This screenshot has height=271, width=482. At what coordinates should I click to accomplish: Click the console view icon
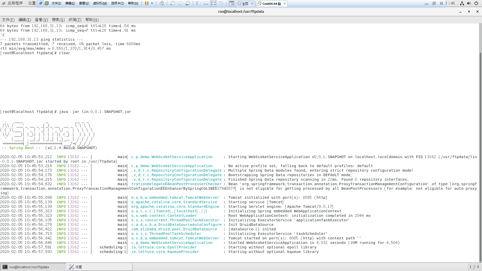click(232, 3)
